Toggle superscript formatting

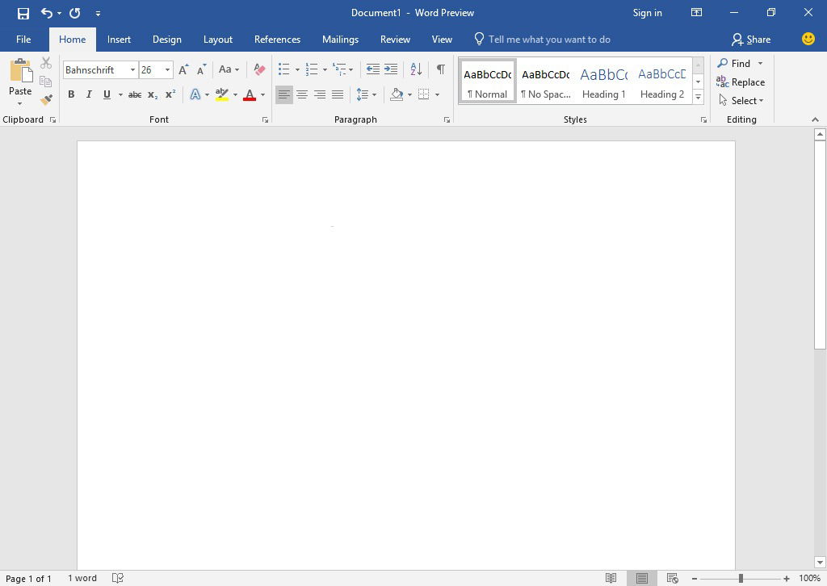pos(170,94)
